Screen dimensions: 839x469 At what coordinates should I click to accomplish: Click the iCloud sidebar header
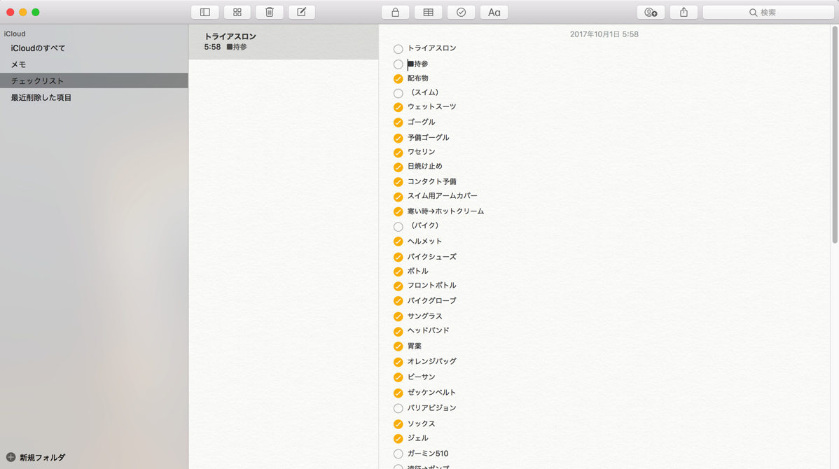tap(15, 34)
